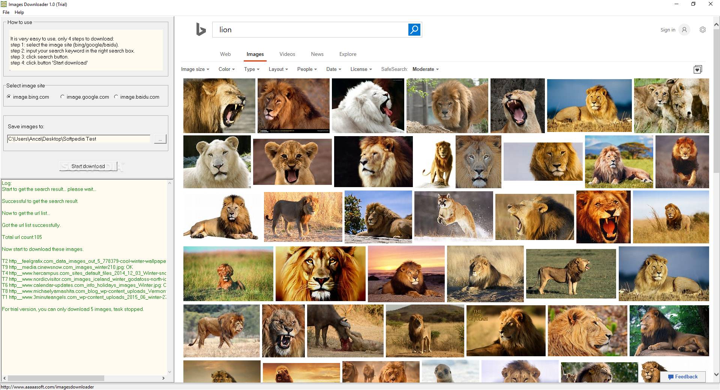The image size is (720, 390).
Task: Switch to the Web tab
Action: point(225,54)
